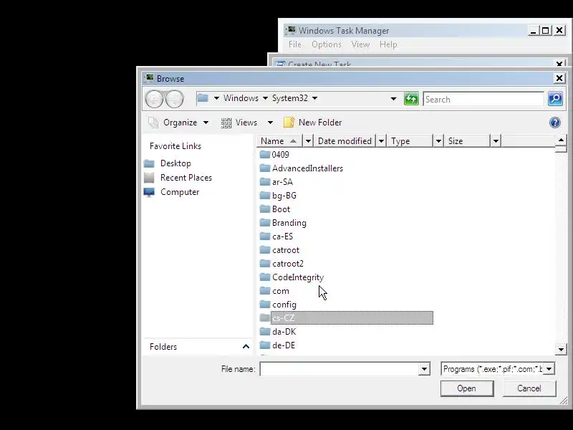Expand the Views dropdown arrow
This screenshot has height=430, width=573.
point(270,123)
